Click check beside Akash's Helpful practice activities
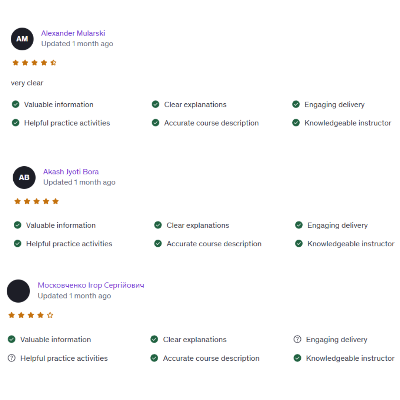This screenshot has height=400, width=400. tap(18, 244)
